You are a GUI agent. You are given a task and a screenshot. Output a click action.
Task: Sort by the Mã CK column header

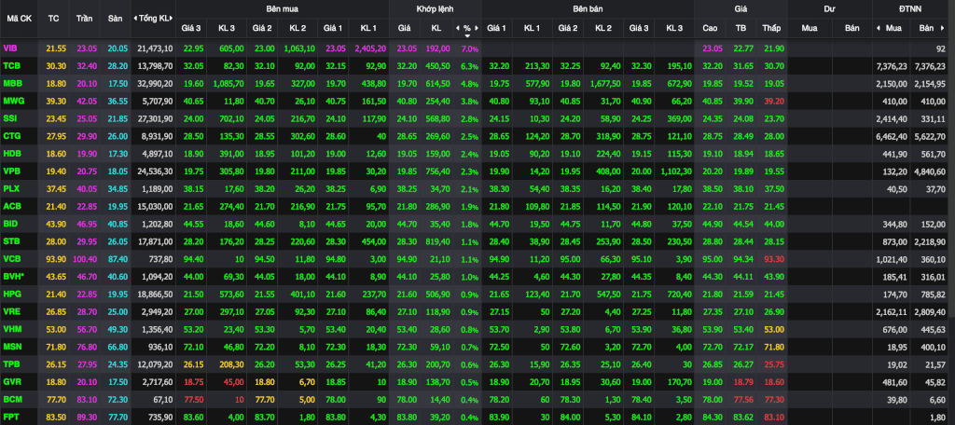coord(20,19)
